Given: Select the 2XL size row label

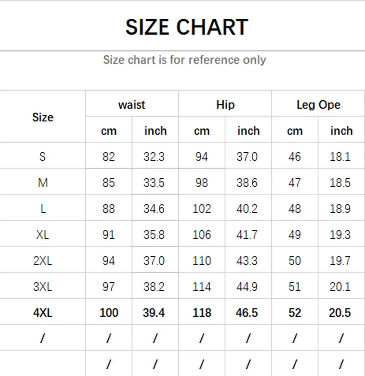Looking at the screenshot, I should 42,261.
